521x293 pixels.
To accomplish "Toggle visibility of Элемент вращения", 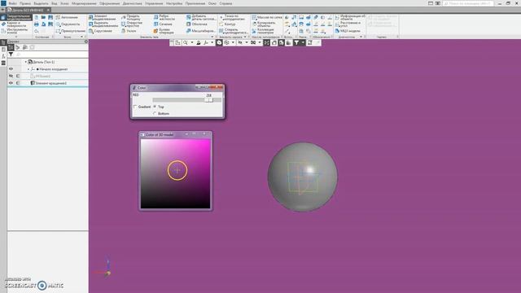I will (11, 83).
